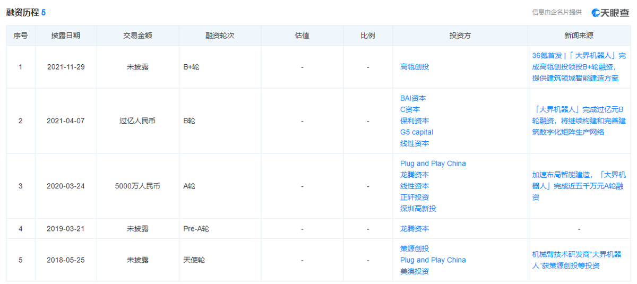The image size is (637, 284).
Task: Click the 投资方 column header
Action: [460, 36]
